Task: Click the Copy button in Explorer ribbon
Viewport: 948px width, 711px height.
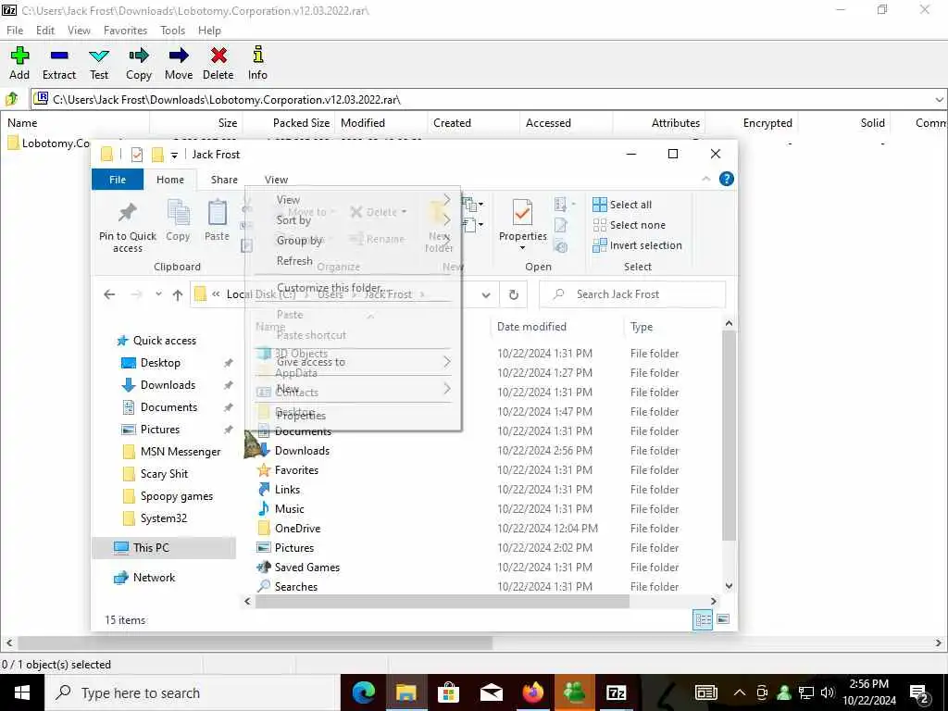Action: pos(178,220)
